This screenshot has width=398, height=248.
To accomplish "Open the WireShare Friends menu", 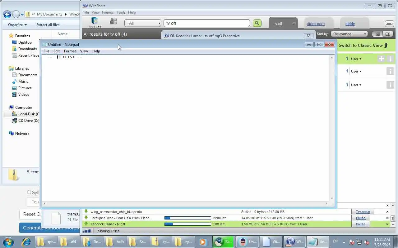I will tap(108, 12).
